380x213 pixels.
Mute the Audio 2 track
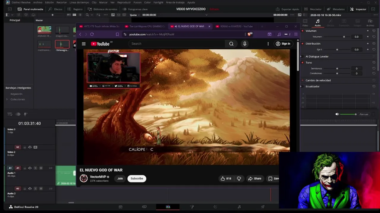click(x=41, y=188)
